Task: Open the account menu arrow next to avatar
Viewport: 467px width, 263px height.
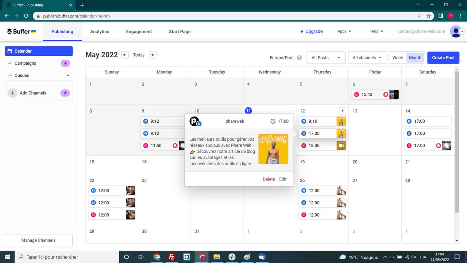Action: pyautogui.click(x=463, y=31)
